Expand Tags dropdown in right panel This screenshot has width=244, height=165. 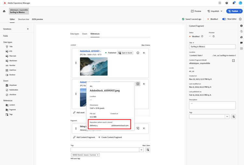227,117
